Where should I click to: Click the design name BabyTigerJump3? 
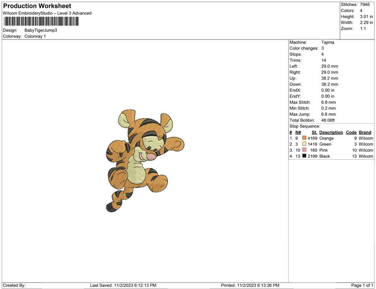(41, 30)
